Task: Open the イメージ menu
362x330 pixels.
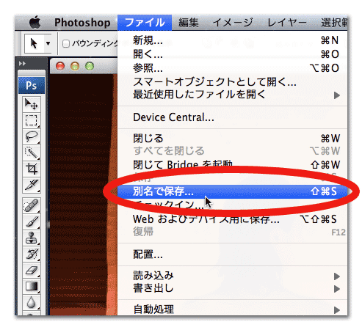Action: (233, 23)
